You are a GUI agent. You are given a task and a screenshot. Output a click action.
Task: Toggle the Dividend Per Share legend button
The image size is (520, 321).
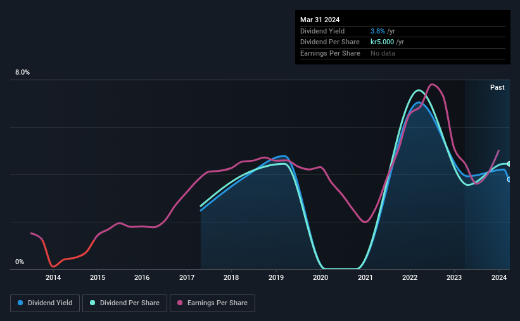125,303
